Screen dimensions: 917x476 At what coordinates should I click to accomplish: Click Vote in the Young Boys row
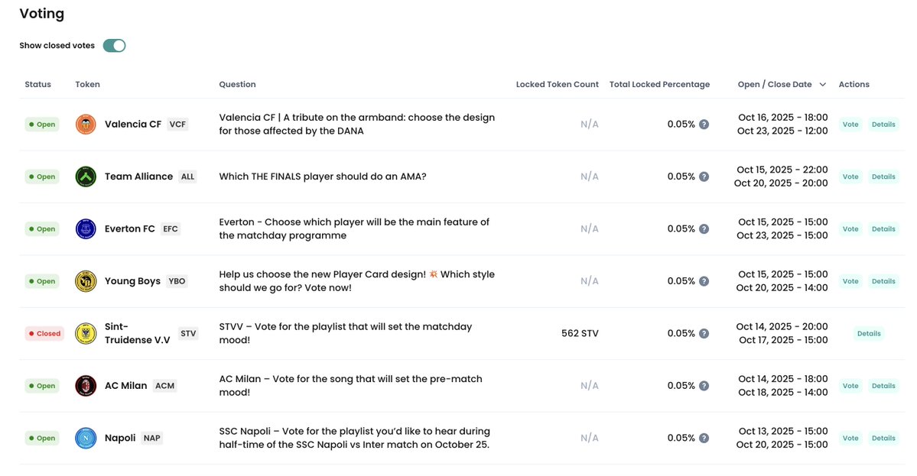point(850,281)
